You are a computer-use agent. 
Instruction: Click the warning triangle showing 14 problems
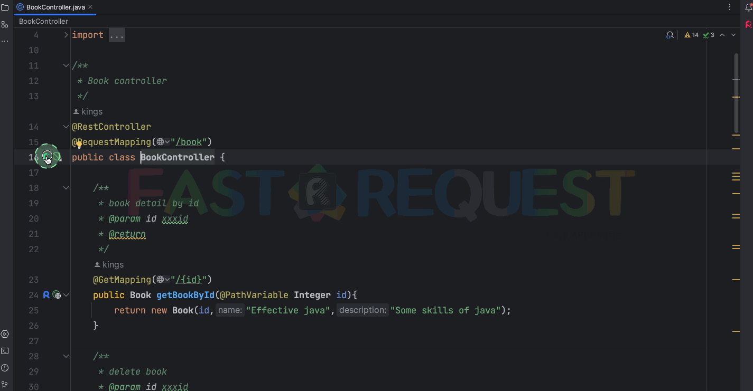pyautogui.click(x=690, y=34)
